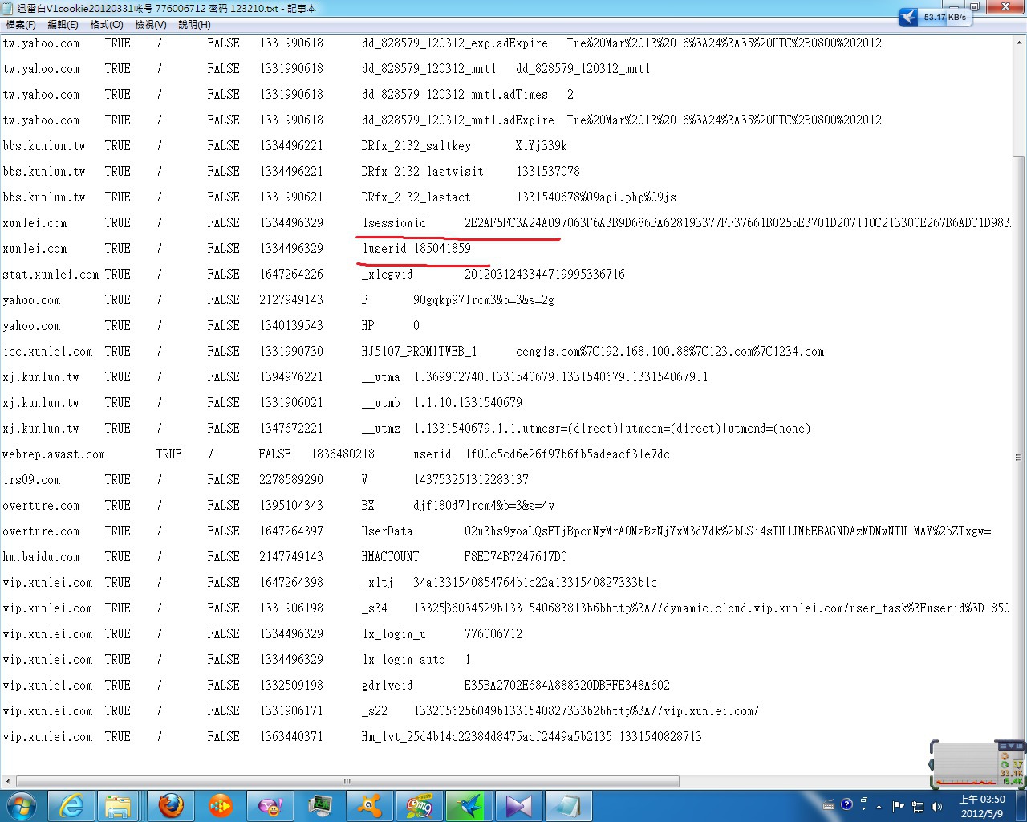The width and height of the screenshot is (1027, 822).
Task: Collapse the network monitor widget with left arrow
Action: [932, 765]
